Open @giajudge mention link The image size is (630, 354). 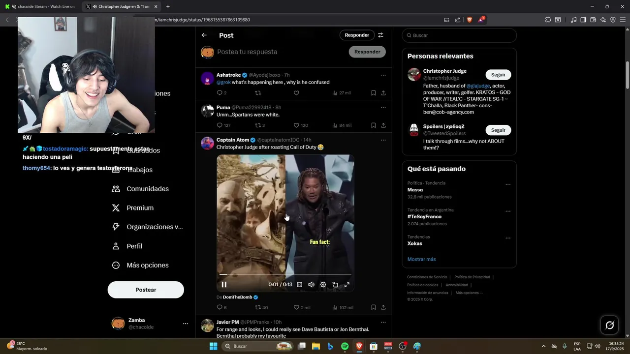(x=478, y=86)
